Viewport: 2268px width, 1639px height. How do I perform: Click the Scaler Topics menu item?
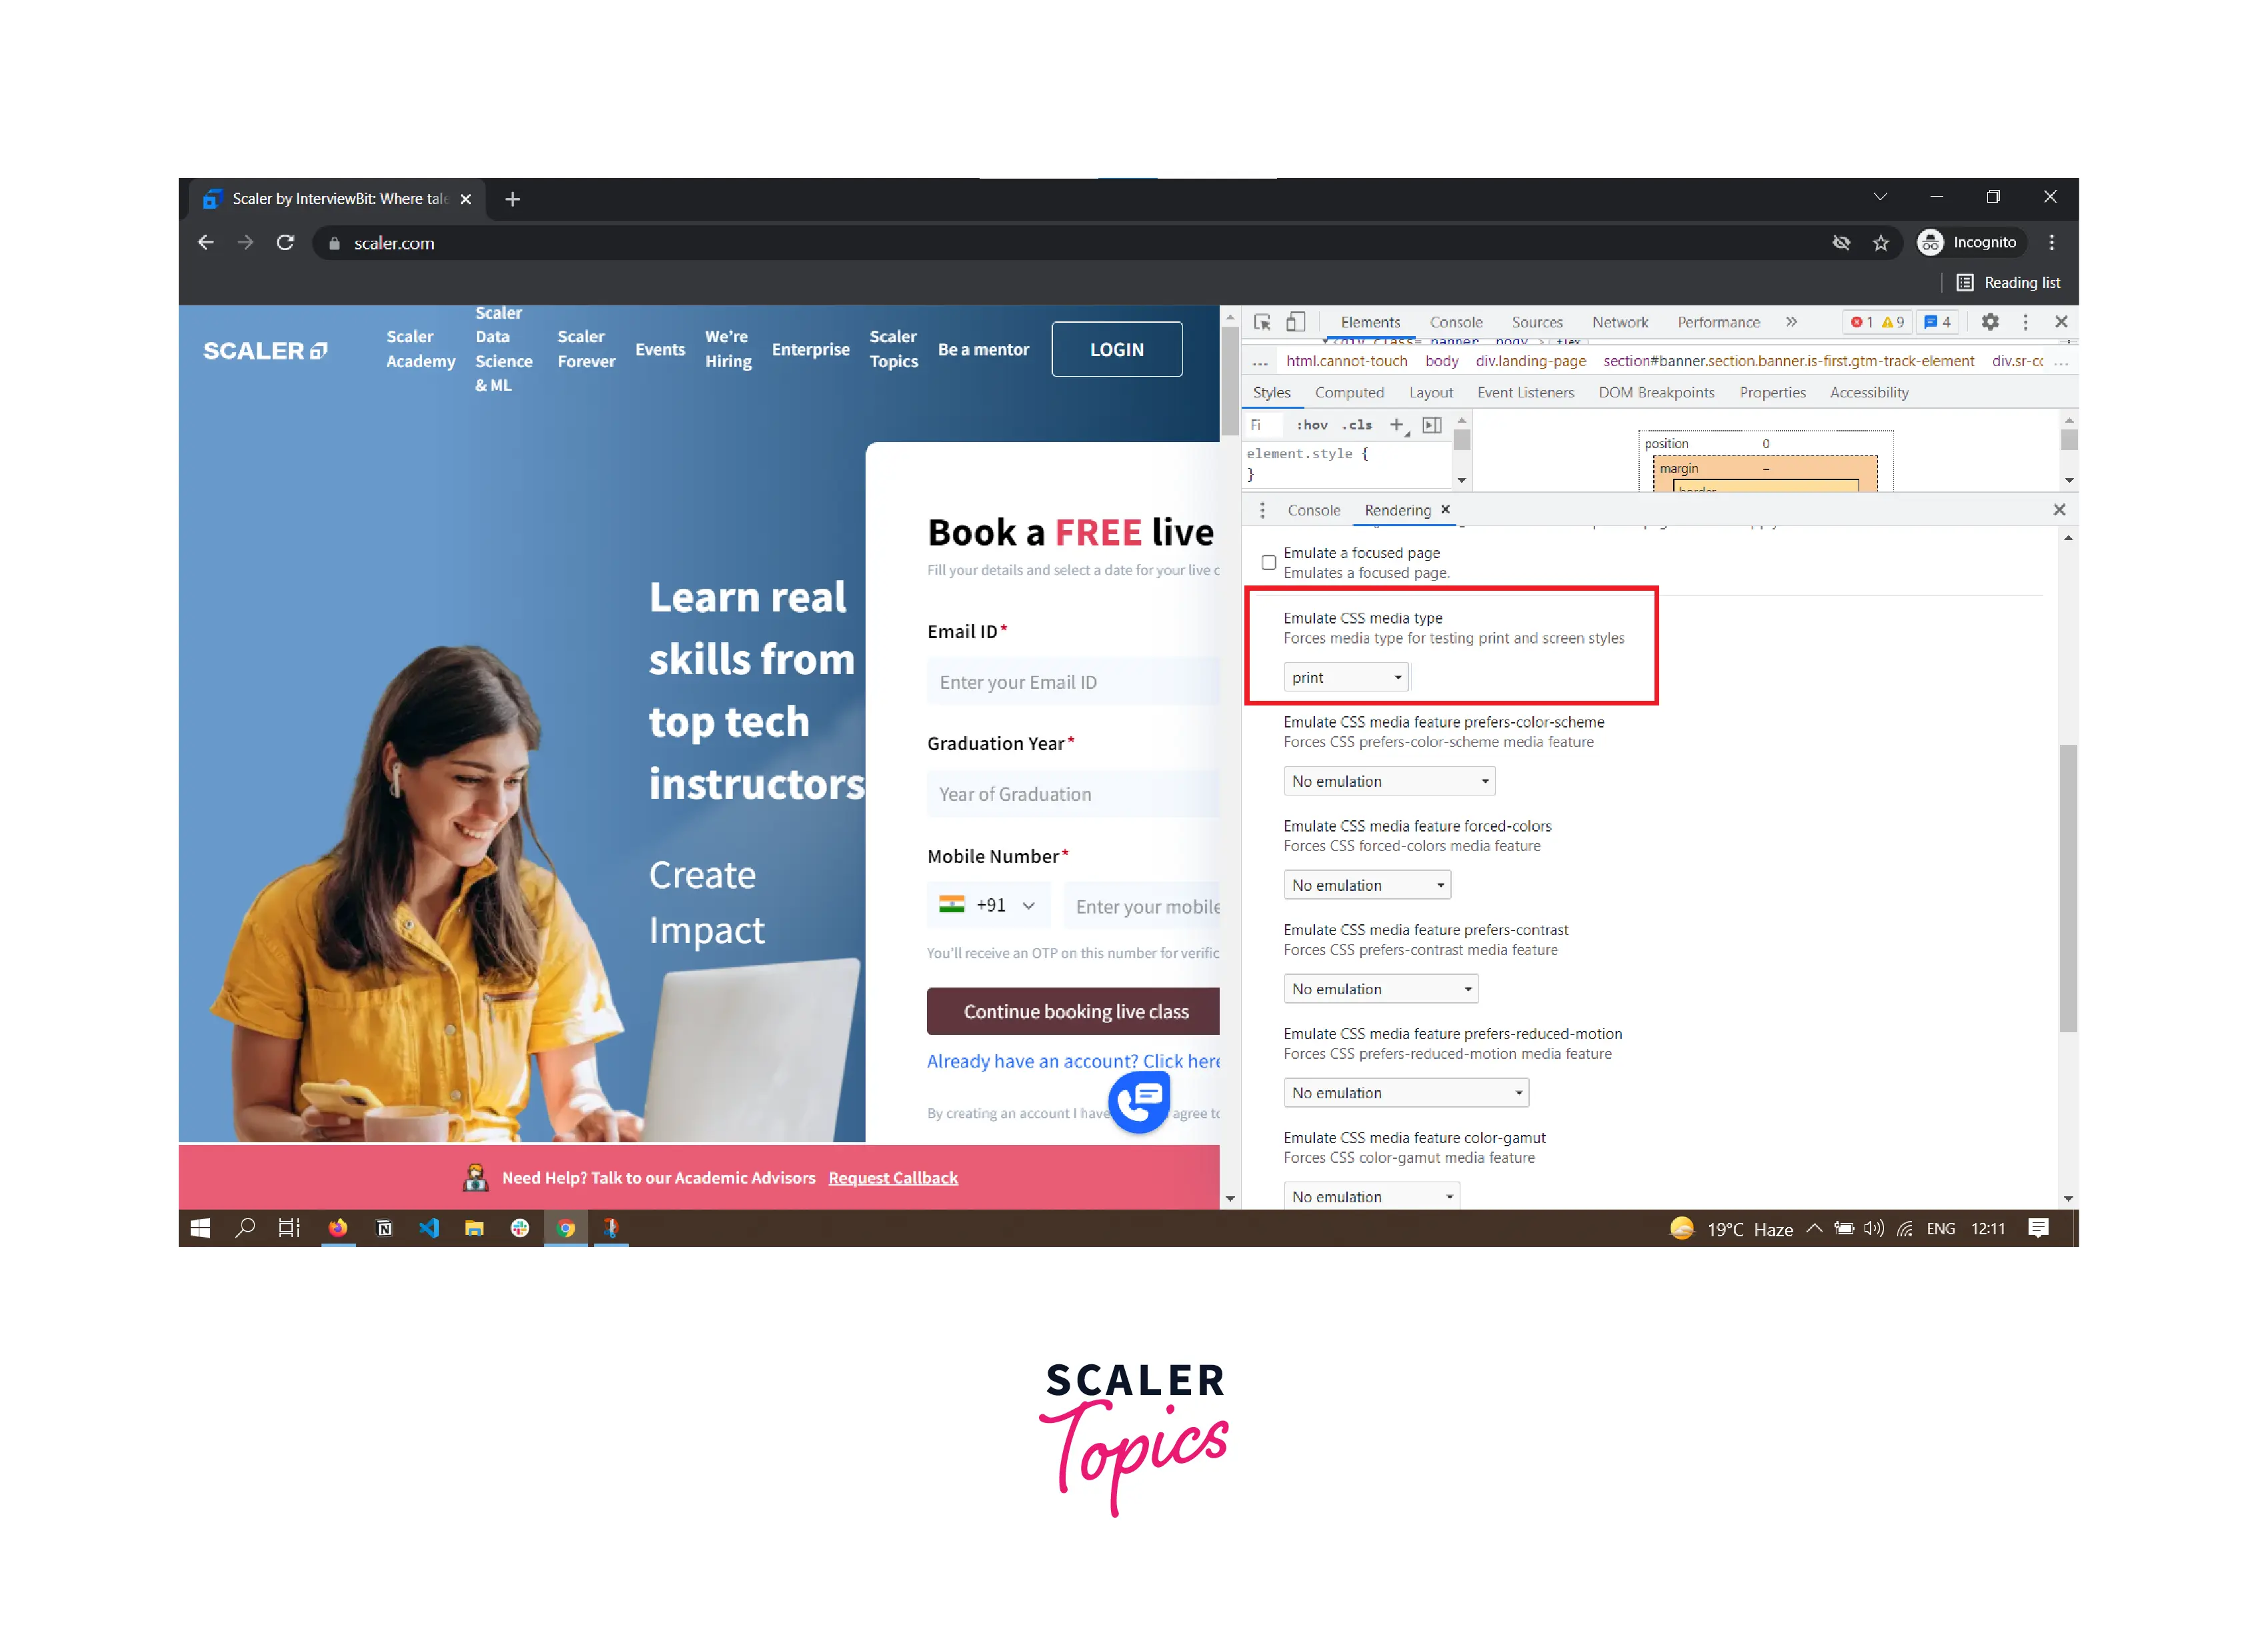[x=894, y=350]
